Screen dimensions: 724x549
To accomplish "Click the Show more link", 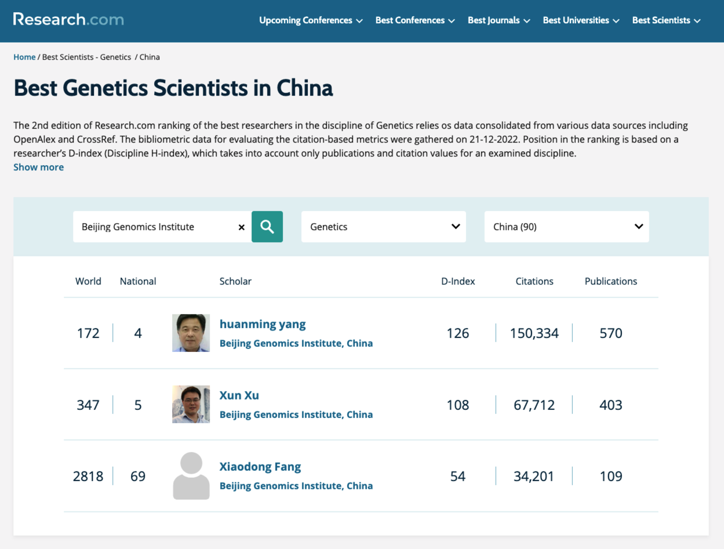I will click(39, 167).
